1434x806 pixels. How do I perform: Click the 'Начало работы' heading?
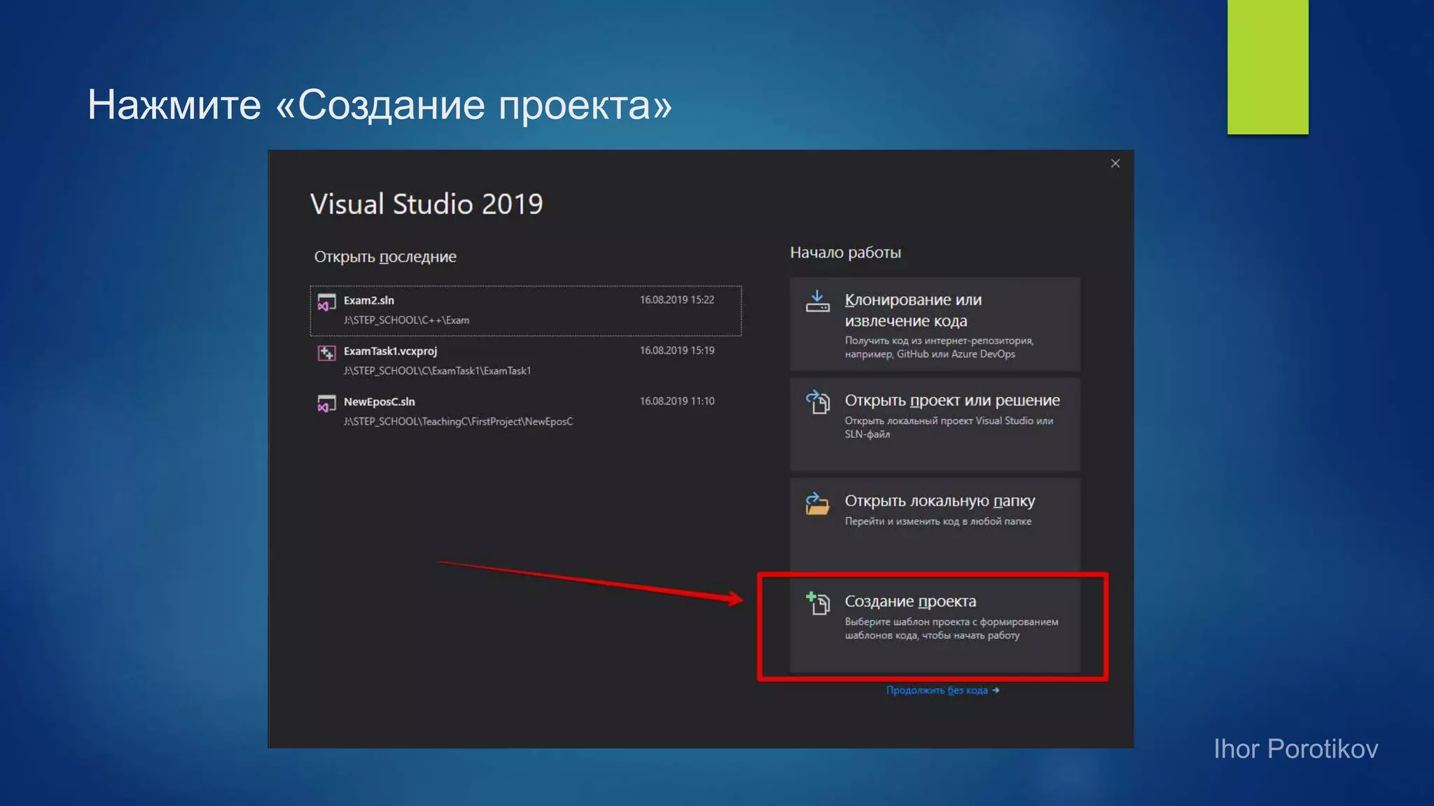click(845, 253)
